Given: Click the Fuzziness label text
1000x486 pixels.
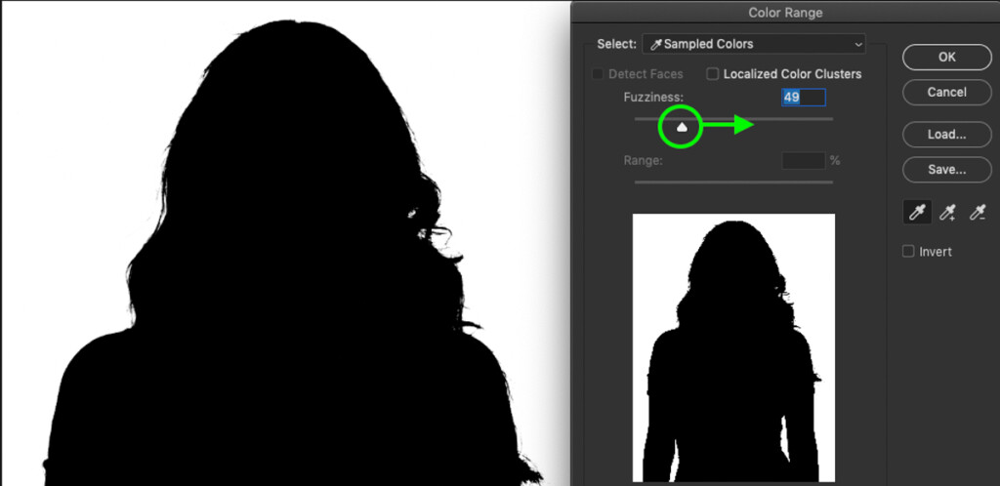Looking at the screenshot, I should (x=653, y=98).
